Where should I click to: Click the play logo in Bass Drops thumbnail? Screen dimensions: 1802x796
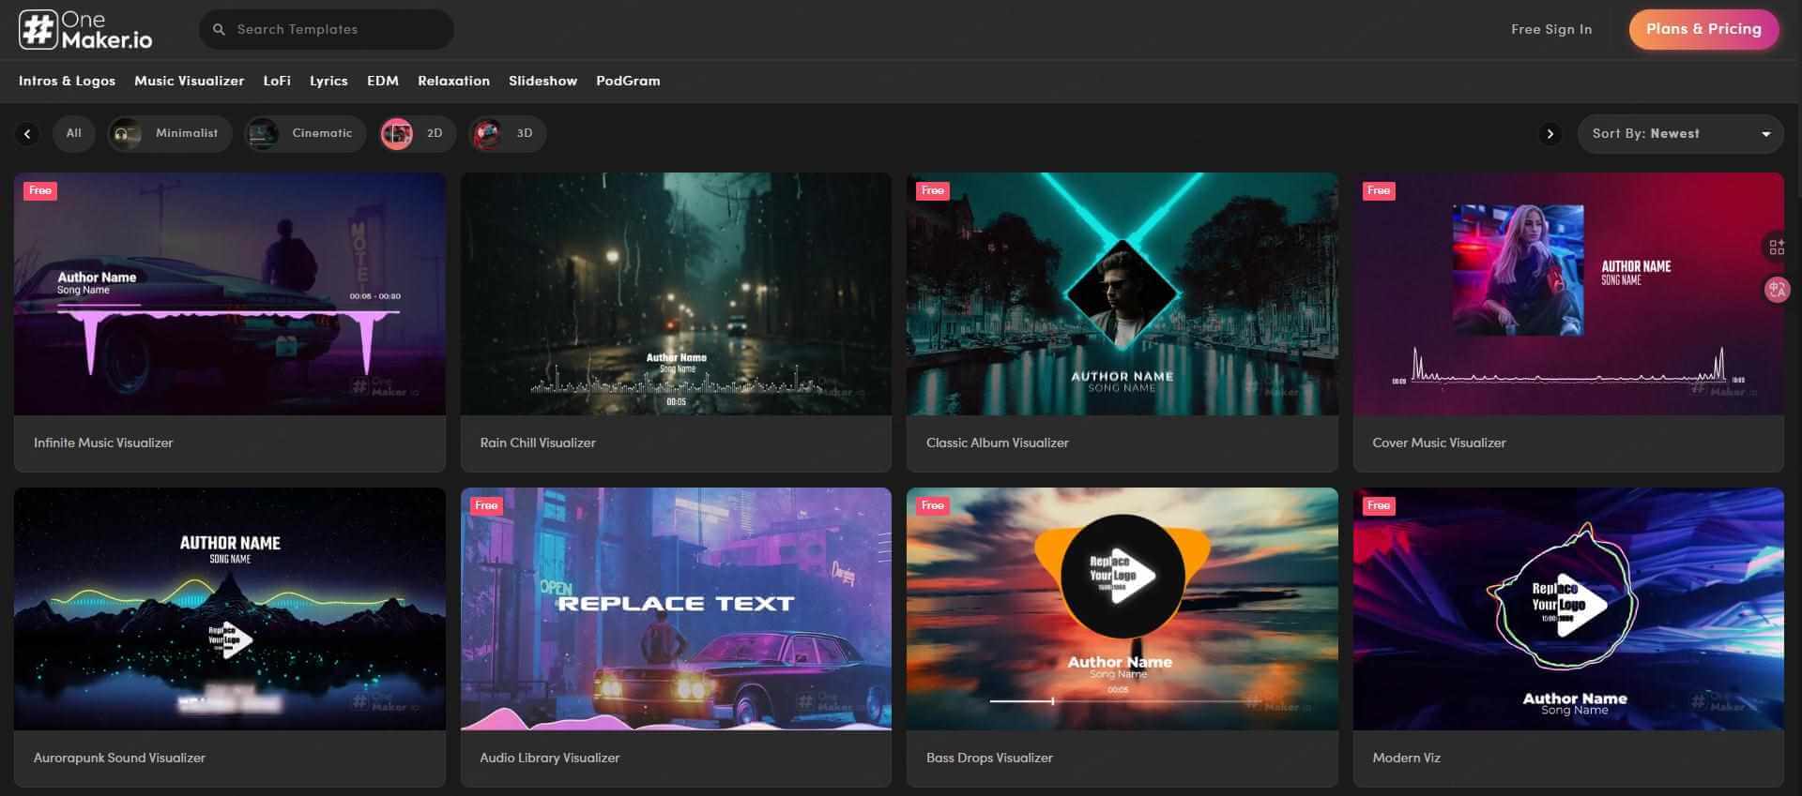(1122, 576)
